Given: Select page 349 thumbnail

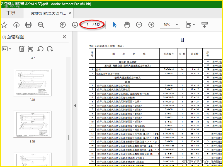Looking at the screenshot, I should (x=32, y=124).
